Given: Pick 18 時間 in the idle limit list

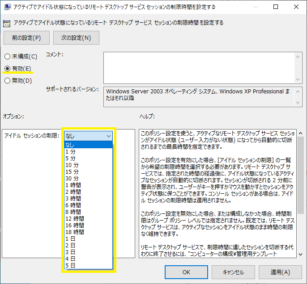Looking at the screenshot, I should click(x=88, y=232).
